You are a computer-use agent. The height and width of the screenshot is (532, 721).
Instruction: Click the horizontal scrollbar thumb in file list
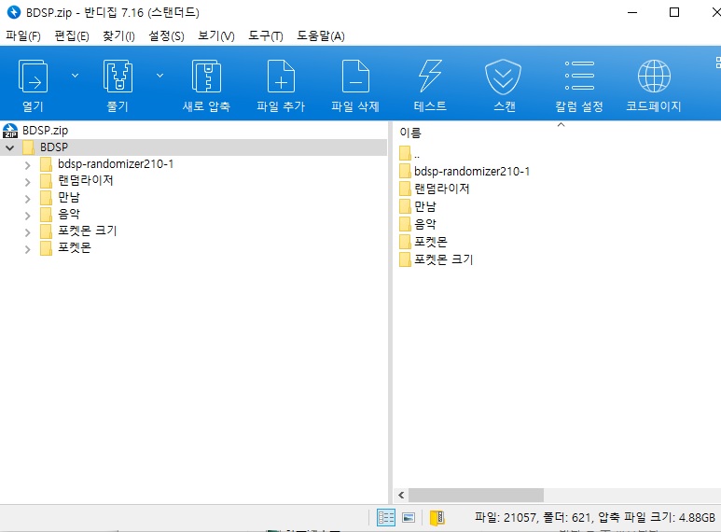point(476,496)
